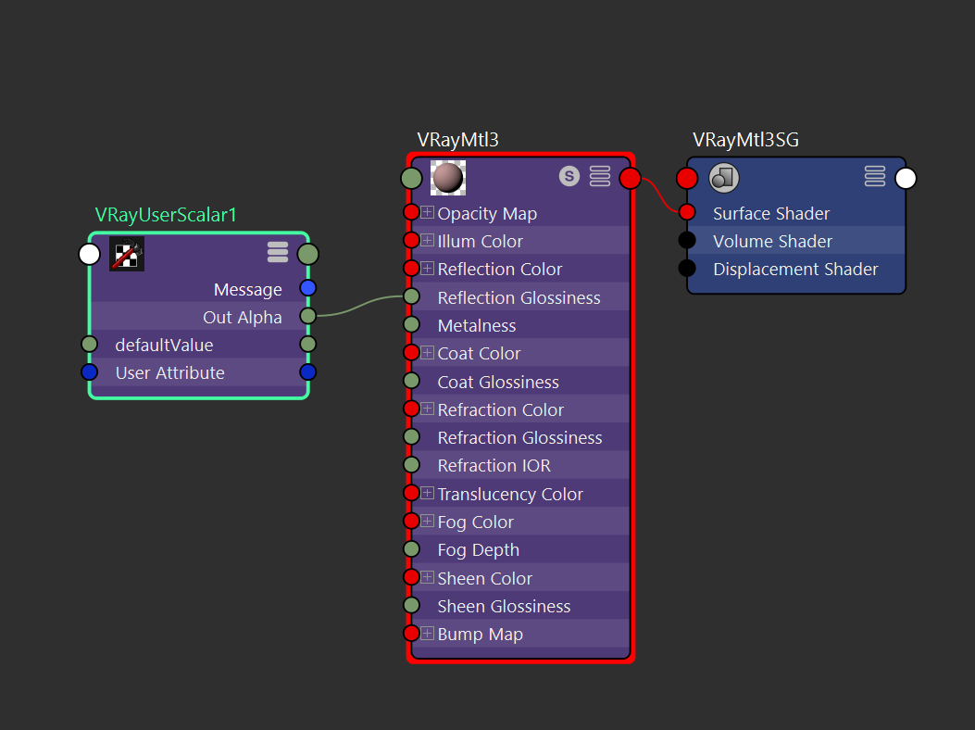Expand the Reflection Color attribute
Image resolution: width=975 pixels, height=730 pixels.
(x=427, y=269)
